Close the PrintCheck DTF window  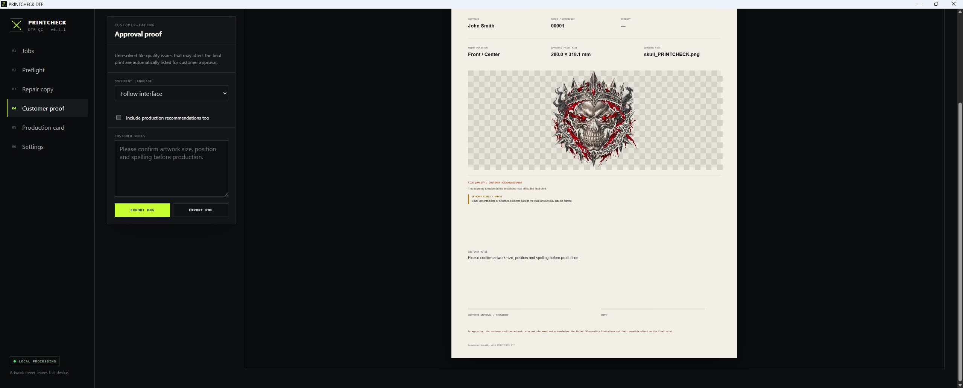pyautogui.click(x=954, y=4)
